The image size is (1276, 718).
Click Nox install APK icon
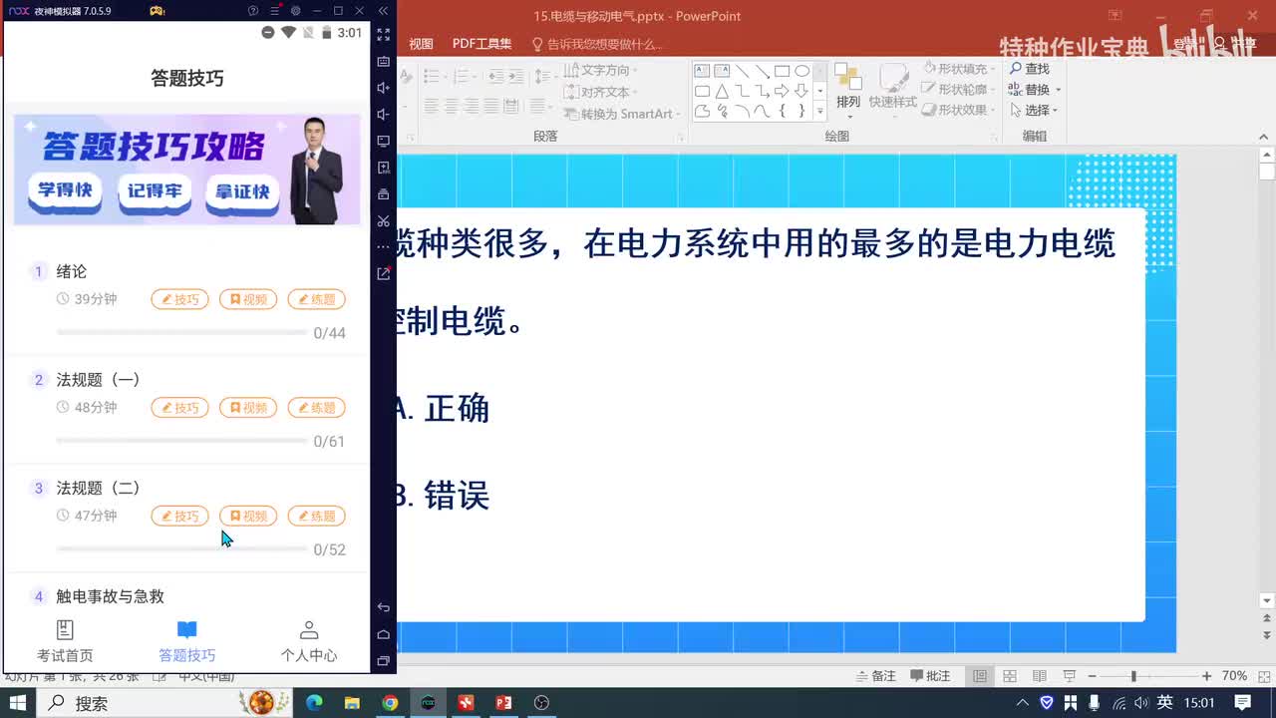tap(384, 168)
